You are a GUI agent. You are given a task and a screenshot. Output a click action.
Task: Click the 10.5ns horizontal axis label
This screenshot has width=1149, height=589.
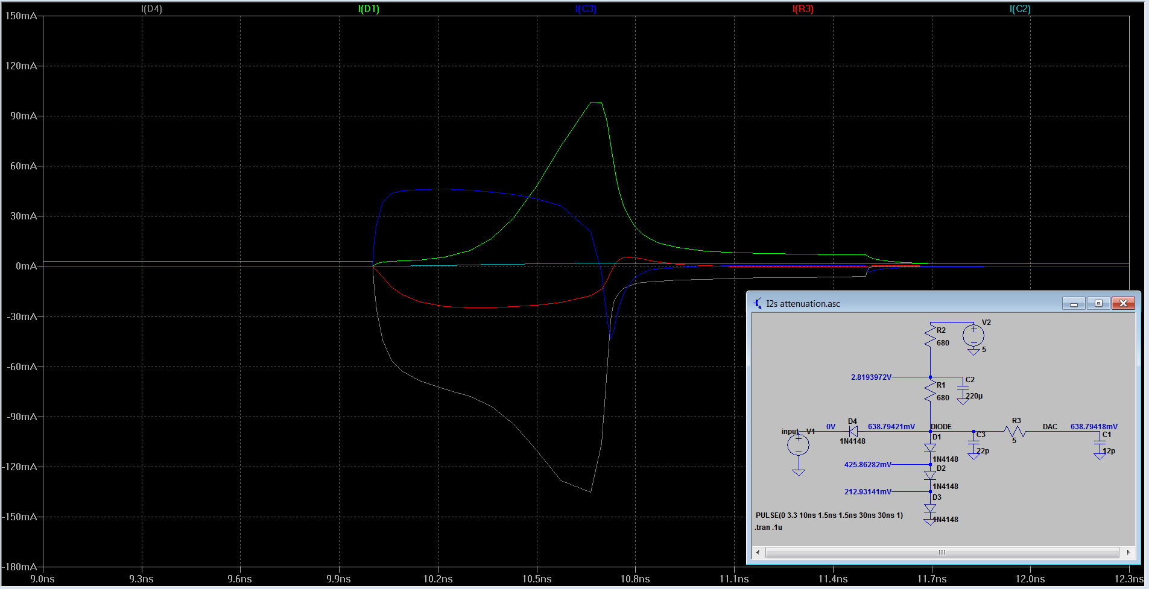(x=537, y=579)
